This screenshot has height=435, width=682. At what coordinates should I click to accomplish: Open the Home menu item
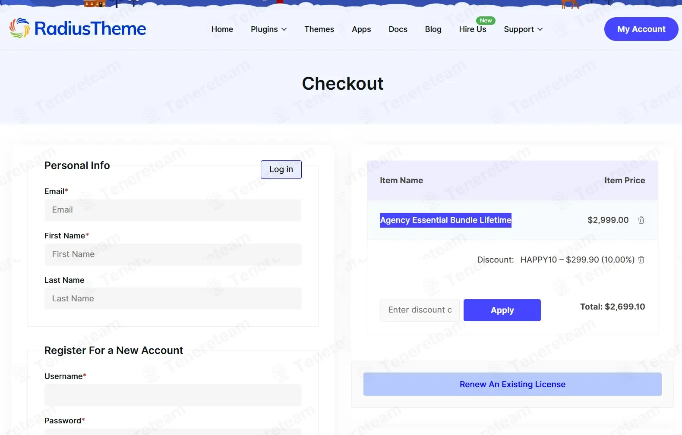coord(222,29)
